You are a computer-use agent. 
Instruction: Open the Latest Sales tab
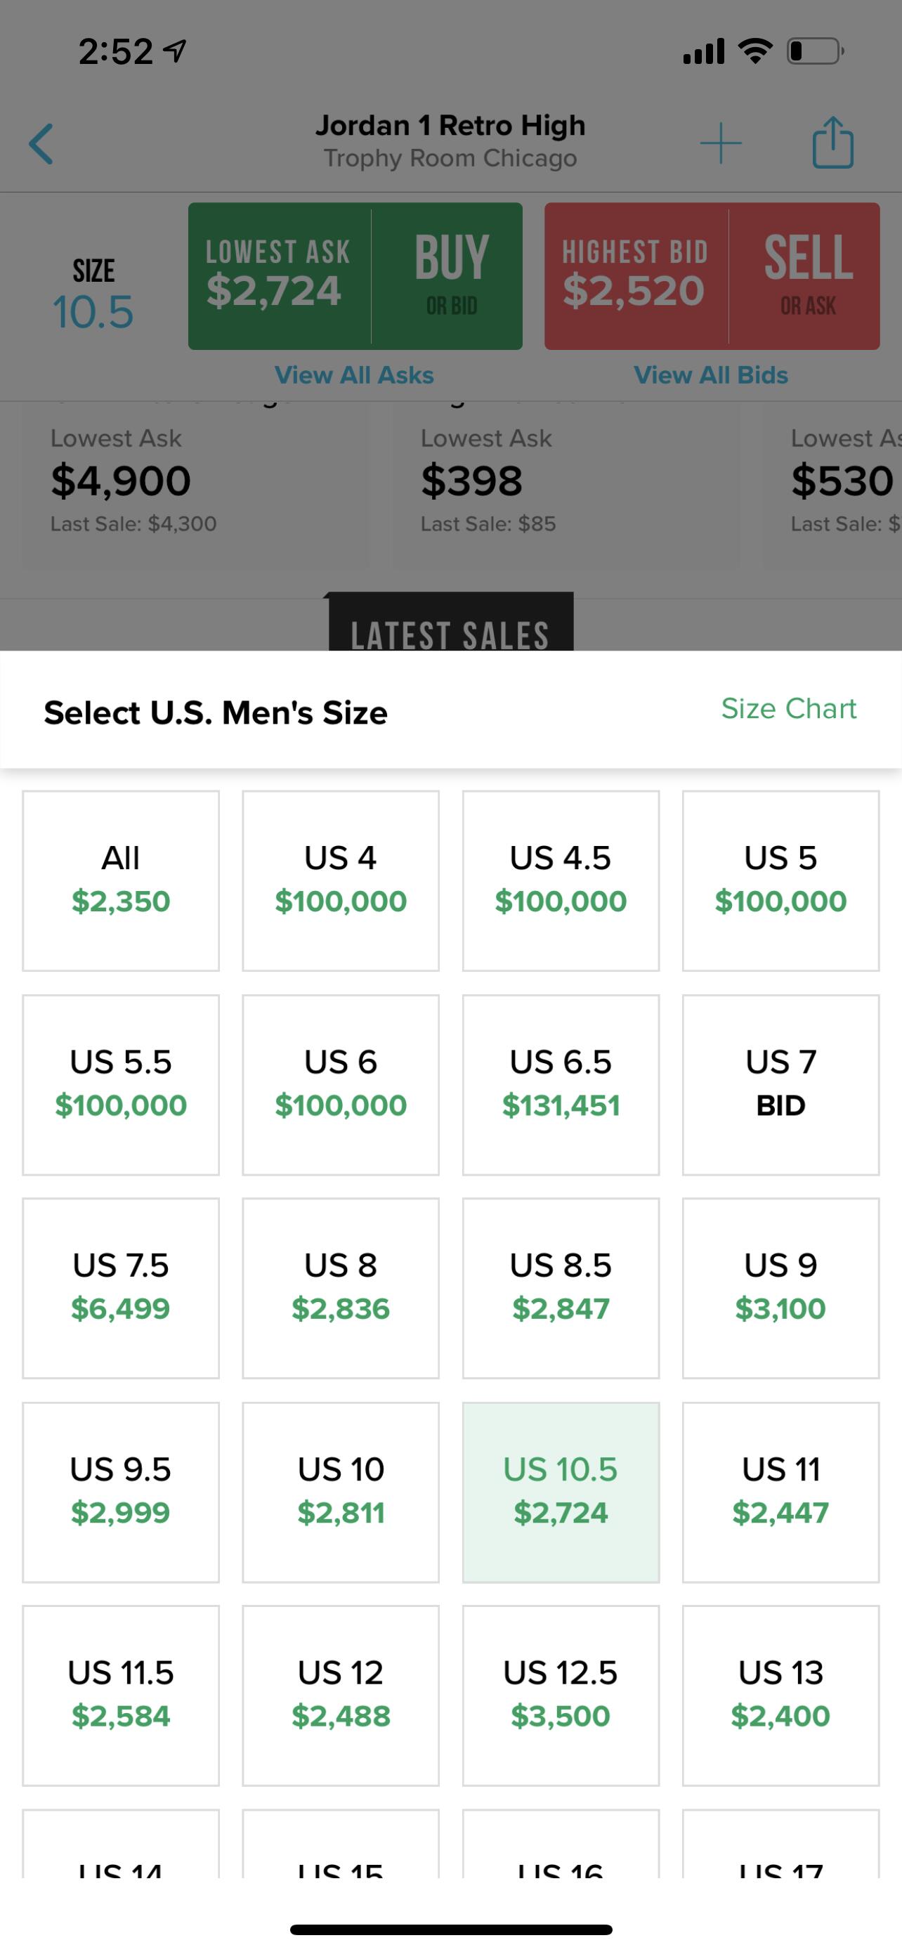450,627
